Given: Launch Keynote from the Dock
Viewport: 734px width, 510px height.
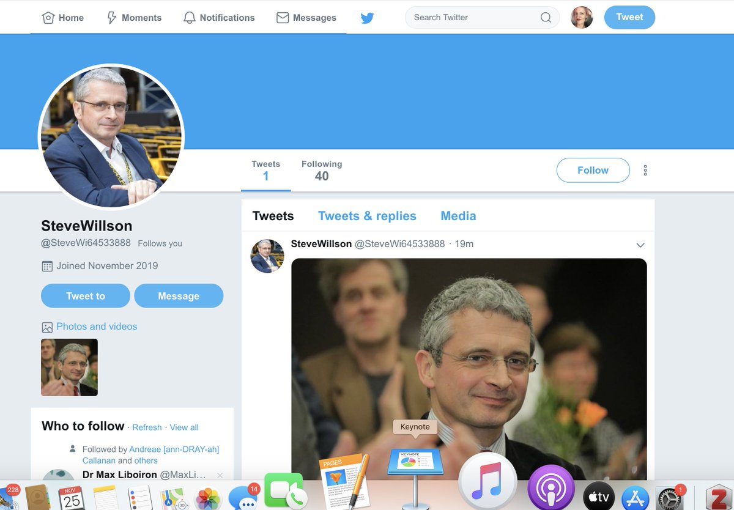Looking at the screenshot, I should tap(415, 478).
